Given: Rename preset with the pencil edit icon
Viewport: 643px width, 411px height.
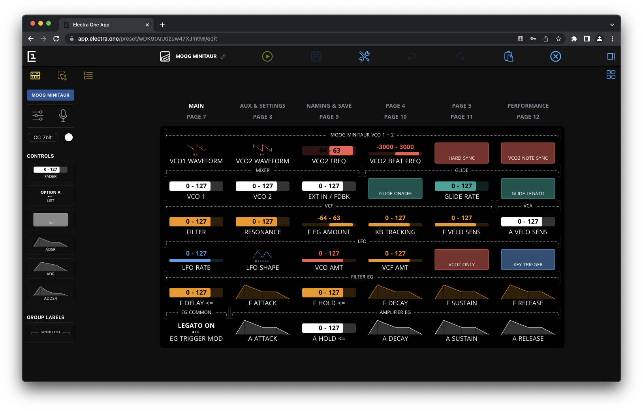Looking at the screenshot, I should click(x=224, y=56).
